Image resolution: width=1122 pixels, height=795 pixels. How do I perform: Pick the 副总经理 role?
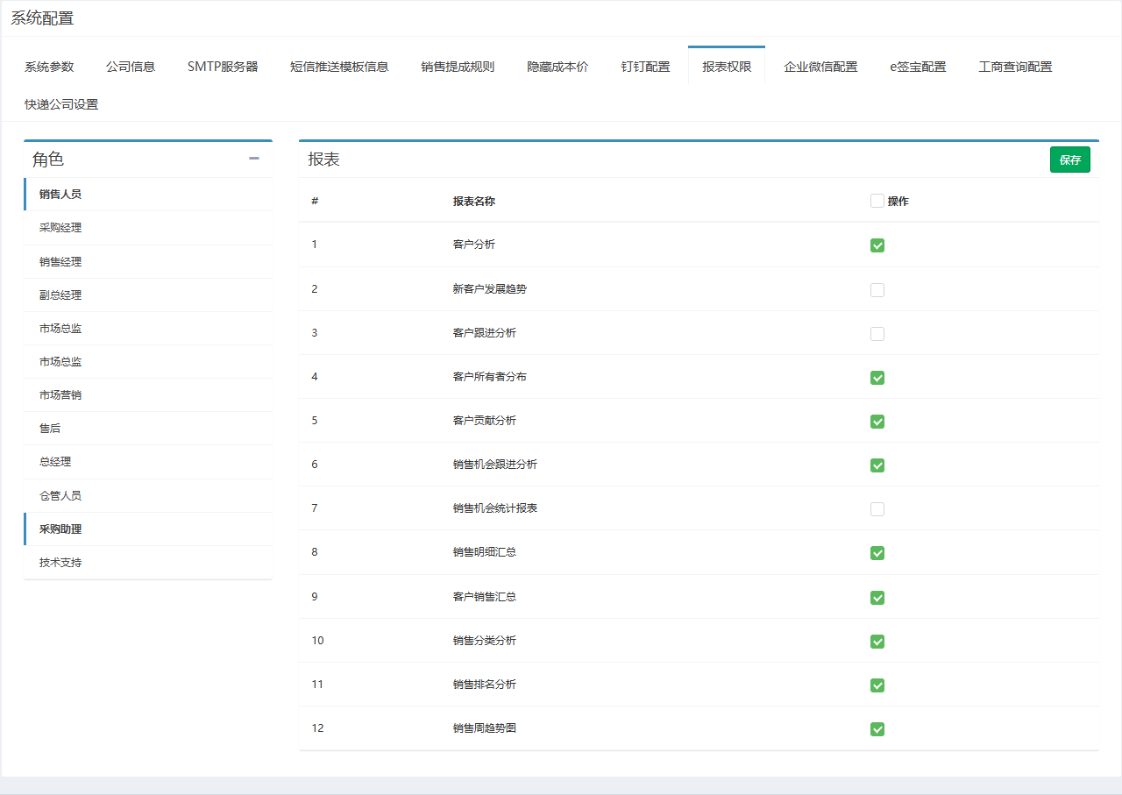click(x=148, y=295)
